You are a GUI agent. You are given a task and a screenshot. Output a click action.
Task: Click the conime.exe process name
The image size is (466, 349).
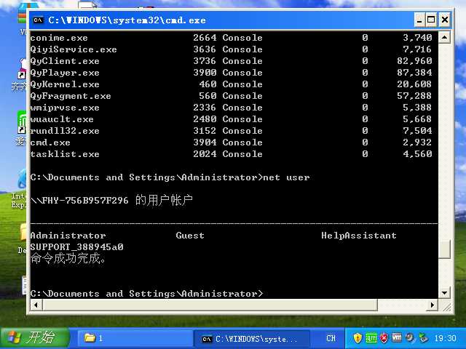coord(59,38)
